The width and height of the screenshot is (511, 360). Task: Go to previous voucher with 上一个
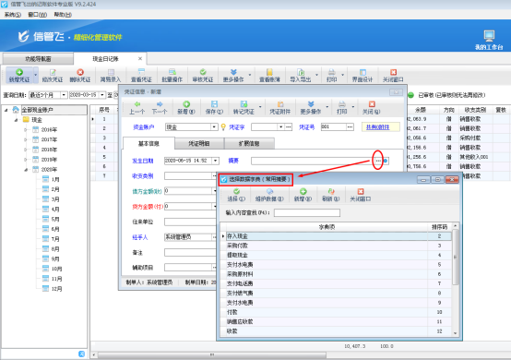tap(137, 108)
